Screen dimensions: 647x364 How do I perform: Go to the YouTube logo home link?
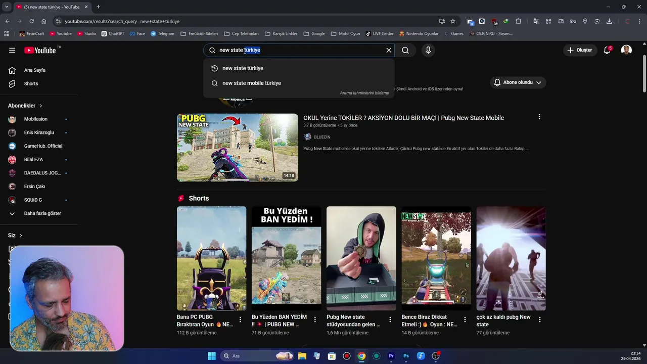40,50
